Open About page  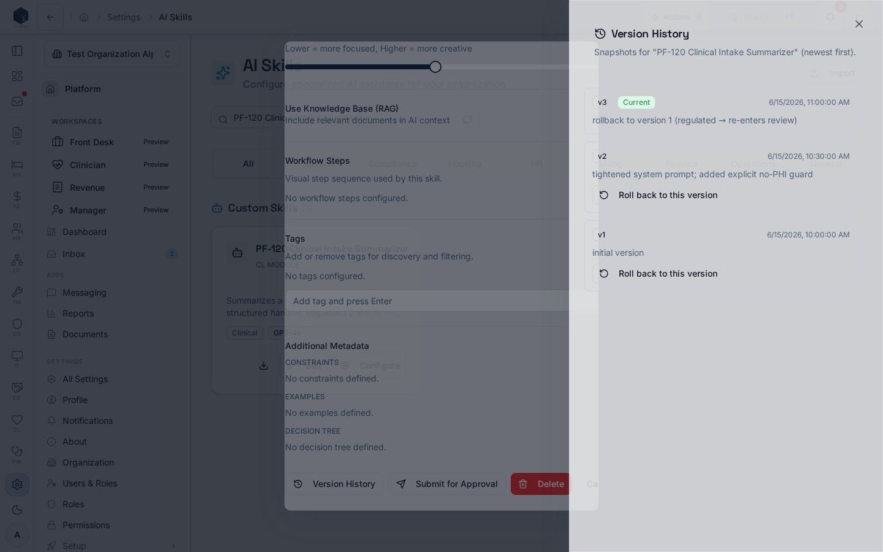pos(112,442)
